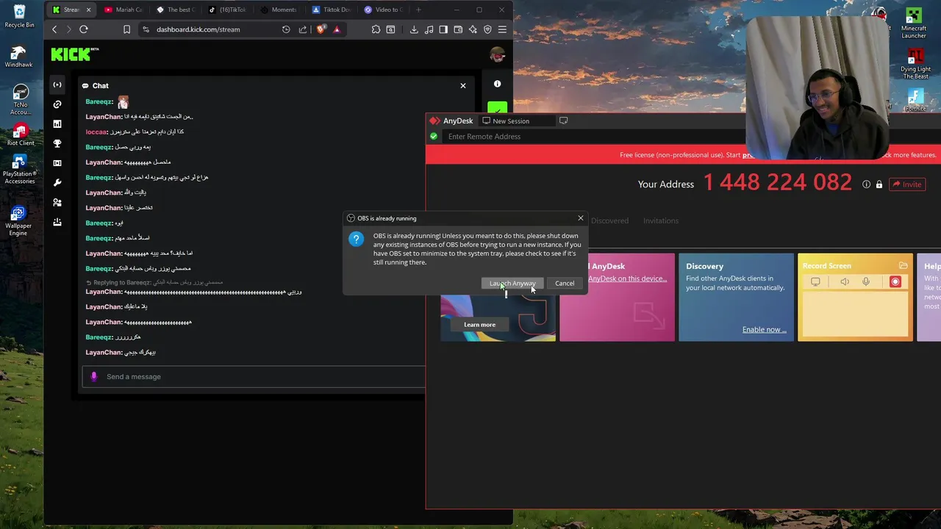Open the Minecraft Launcher desktop icon
This screenshot has width=941, height=529.
(914, 23)
